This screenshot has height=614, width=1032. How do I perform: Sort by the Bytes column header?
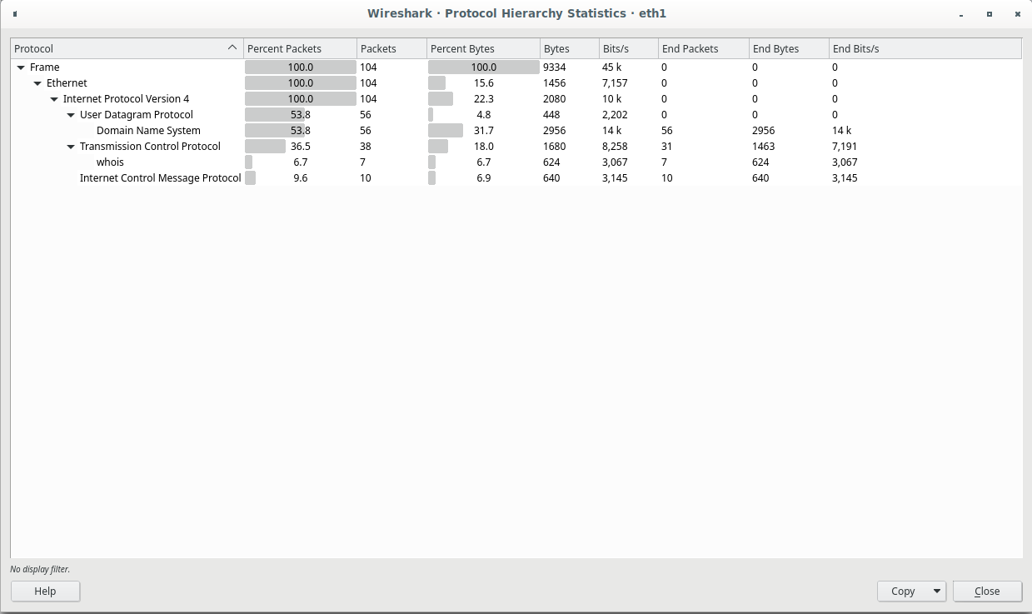pyautogui.click(x=569, y=48)
